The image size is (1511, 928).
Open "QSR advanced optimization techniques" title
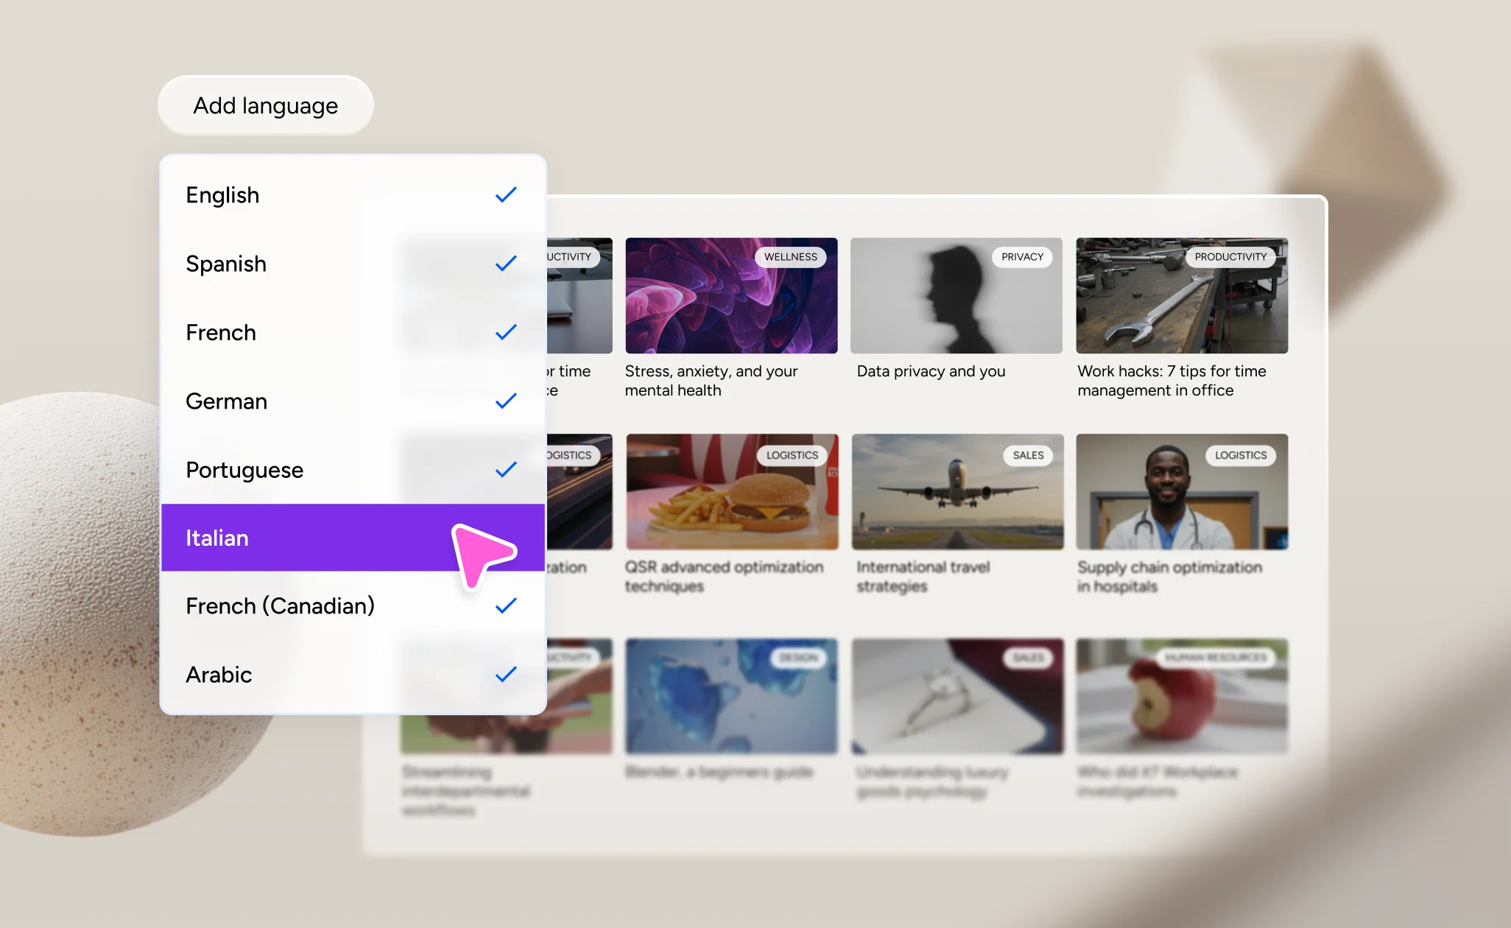click(724, 577)
